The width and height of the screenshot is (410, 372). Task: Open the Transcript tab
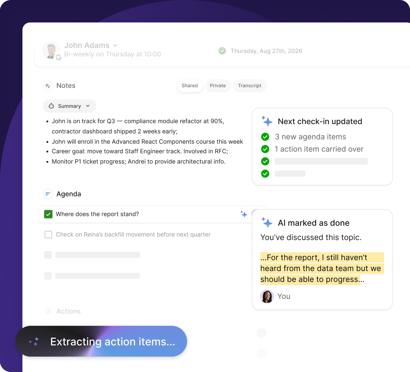(x=250, y=86)
